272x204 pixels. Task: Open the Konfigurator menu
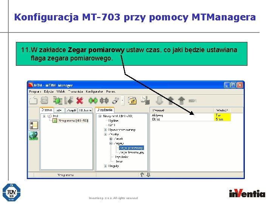click(94, 91)
